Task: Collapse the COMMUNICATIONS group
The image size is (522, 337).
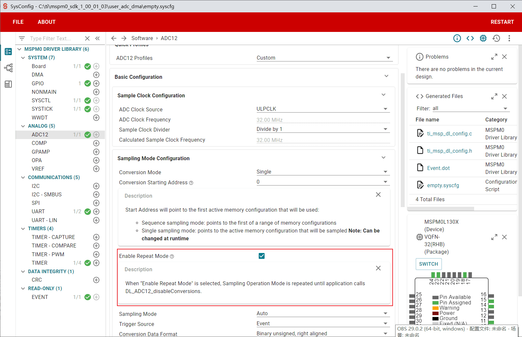Action: pos(23,177)
